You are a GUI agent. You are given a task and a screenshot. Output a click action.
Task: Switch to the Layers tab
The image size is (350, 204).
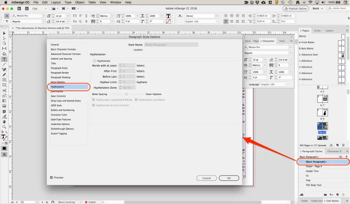click(329, 30)
